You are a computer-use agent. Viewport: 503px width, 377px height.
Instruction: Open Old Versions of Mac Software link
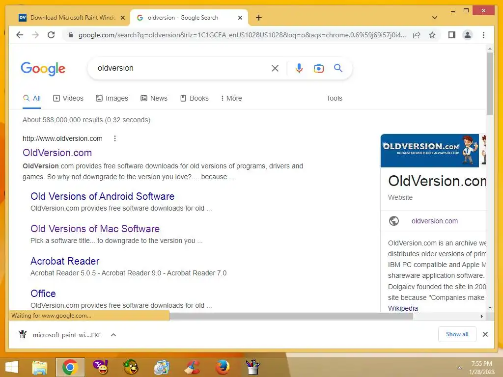tap(95, 229)
